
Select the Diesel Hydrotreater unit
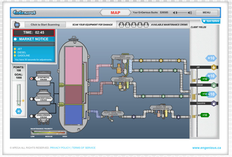tap(122, 79)
